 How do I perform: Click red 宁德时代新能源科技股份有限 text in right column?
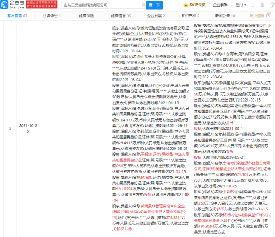click(247, 163)
